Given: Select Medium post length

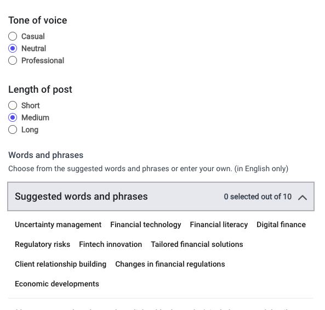Looking at the screenshot, I should (x=13, y=117).
